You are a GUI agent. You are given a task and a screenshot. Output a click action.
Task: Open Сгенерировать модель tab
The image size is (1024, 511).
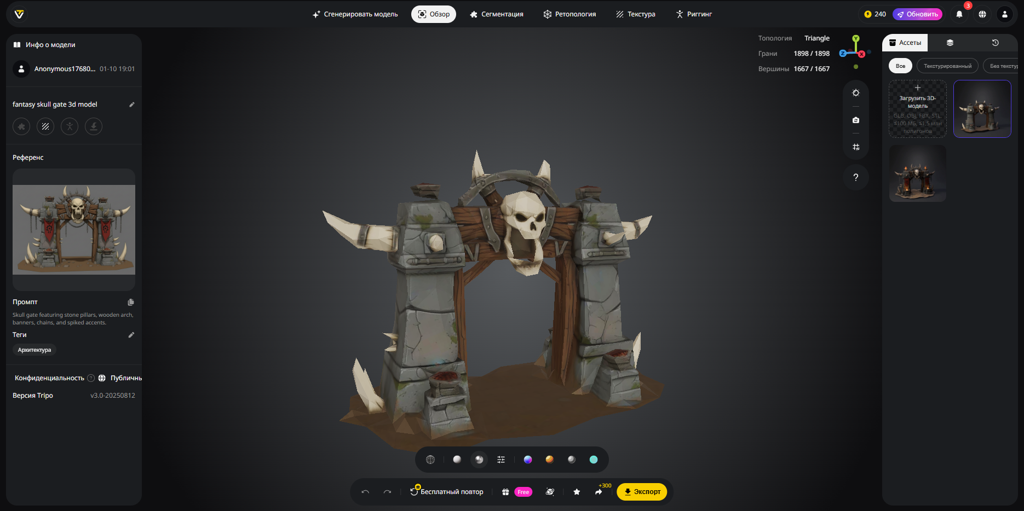355,14
